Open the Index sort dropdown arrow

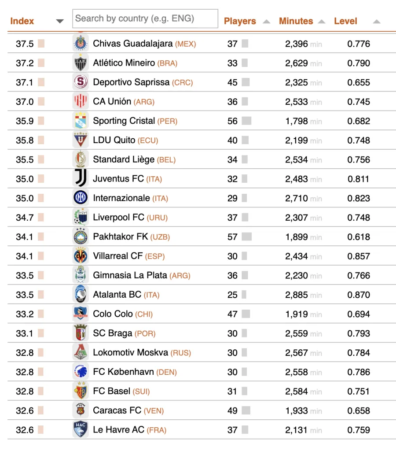tap(59, 21)
